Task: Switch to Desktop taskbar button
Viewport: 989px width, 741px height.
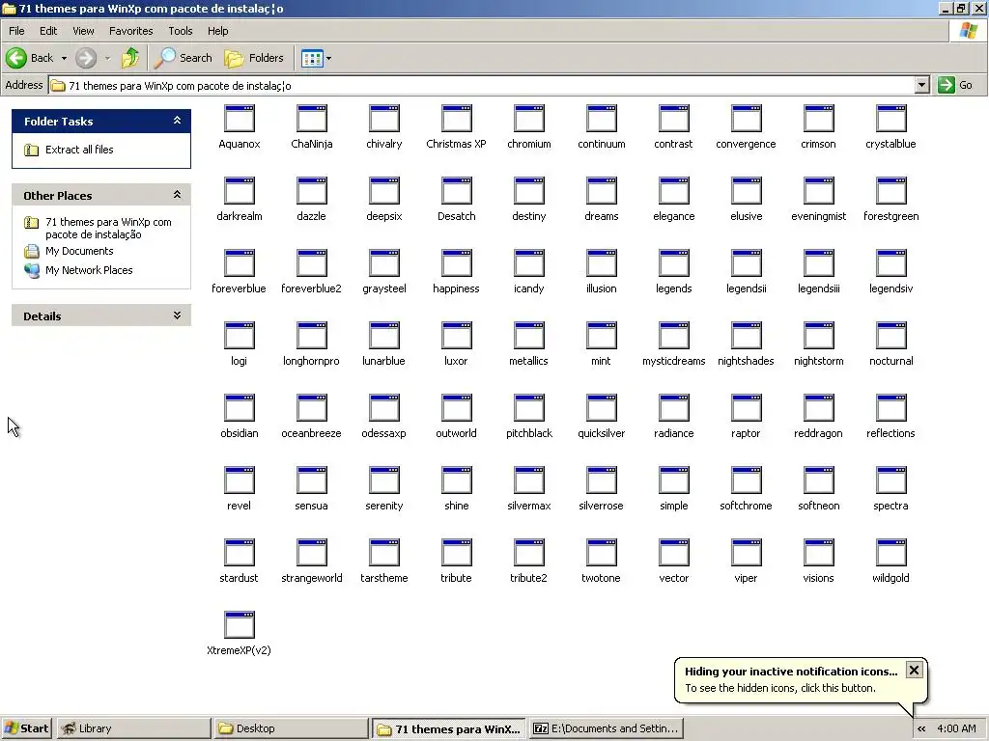Action: (x=290, y=728)
